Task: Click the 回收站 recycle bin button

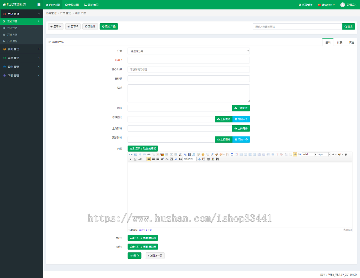Action: tap(90, 26)
